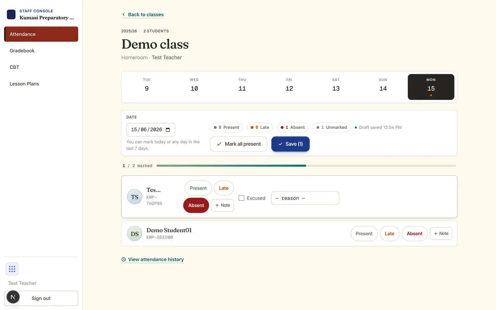Image resolution: width=496 pixels, height=310 pixels.
Task: Click the back chevron before Back to classes
Action: click(124, 15)
